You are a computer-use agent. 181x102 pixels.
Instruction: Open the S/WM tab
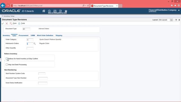click(33, 35)
